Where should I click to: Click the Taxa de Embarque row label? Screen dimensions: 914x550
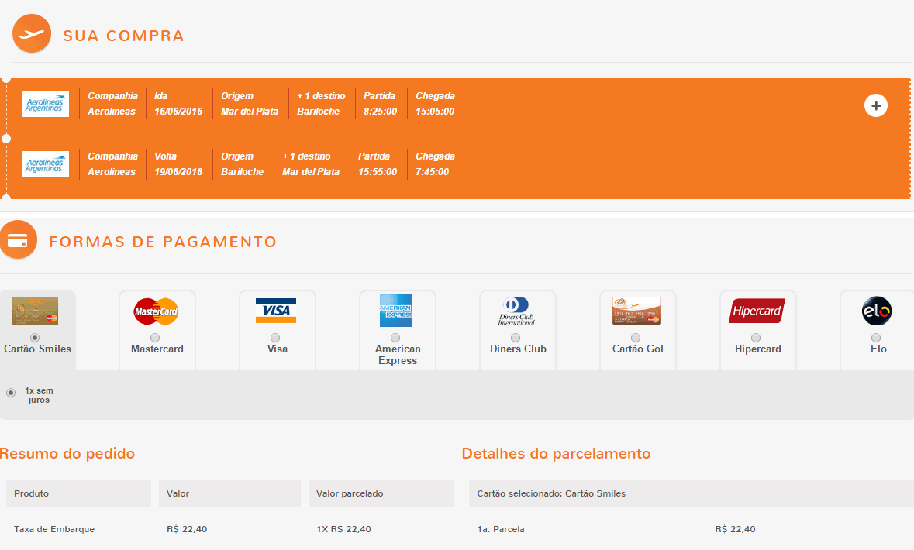(54, 529)
